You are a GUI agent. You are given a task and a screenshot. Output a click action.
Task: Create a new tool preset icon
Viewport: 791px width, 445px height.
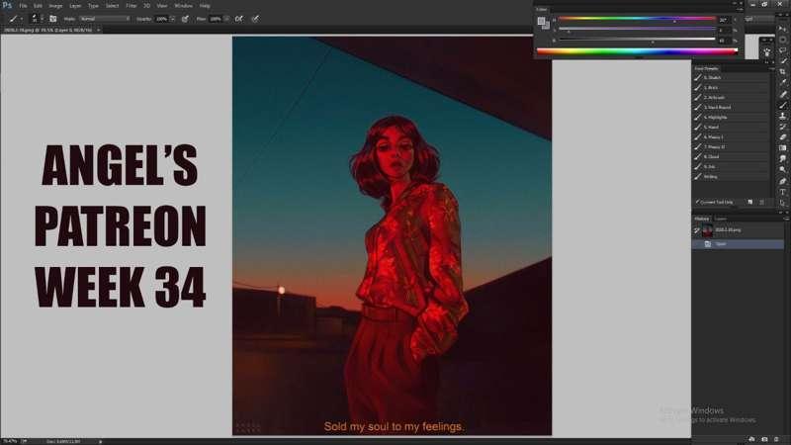pyautogui.click(x=750, y=202)
